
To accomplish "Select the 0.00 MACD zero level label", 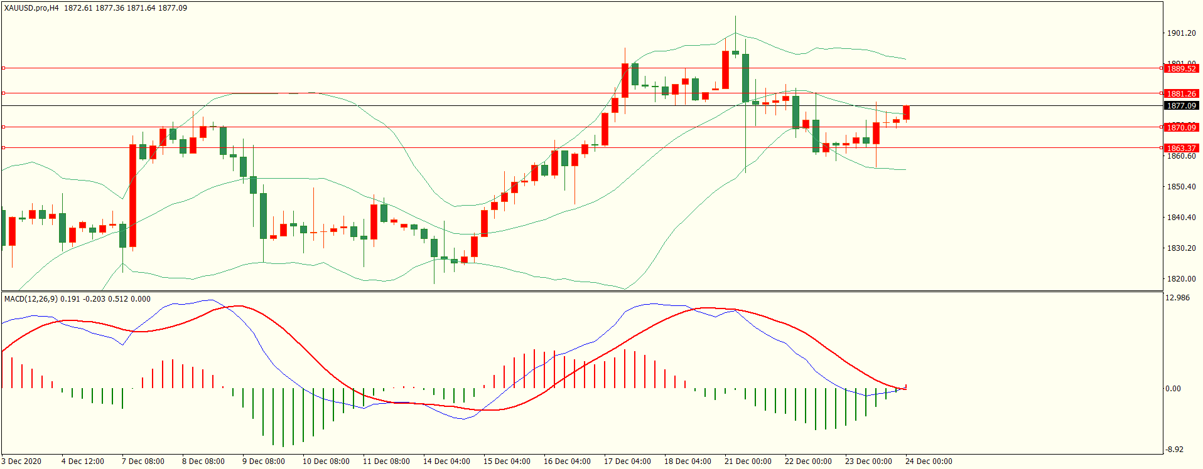I will [1173, 389].
